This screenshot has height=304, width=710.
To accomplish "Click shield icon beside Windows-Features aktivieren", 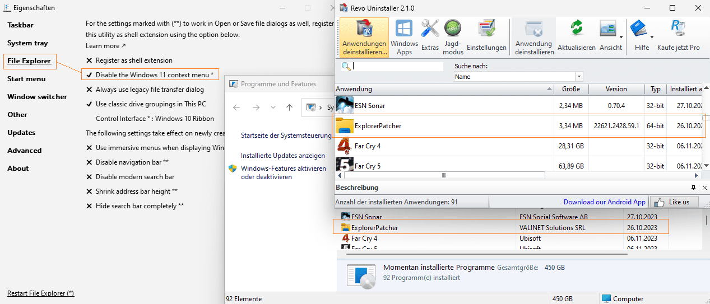I will click(x=232, y=169).
